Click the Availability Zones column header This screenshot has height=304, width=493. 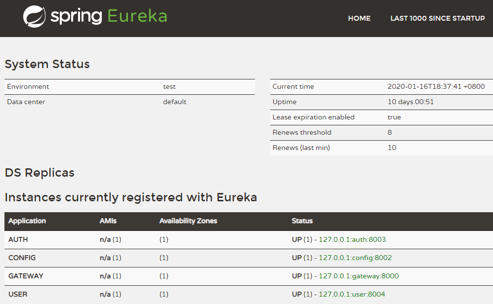click(x=188, y=221)
